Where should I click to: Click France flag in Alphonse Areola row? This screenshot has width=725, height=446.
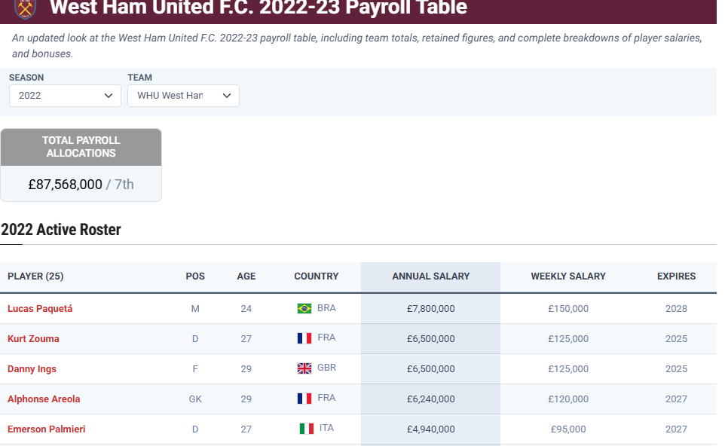[x=304, y=399]
